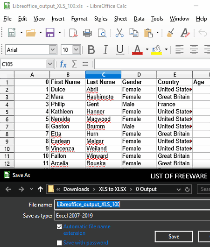Toggle Italic formatting
The image size is (210, 247).
point(105,49)
